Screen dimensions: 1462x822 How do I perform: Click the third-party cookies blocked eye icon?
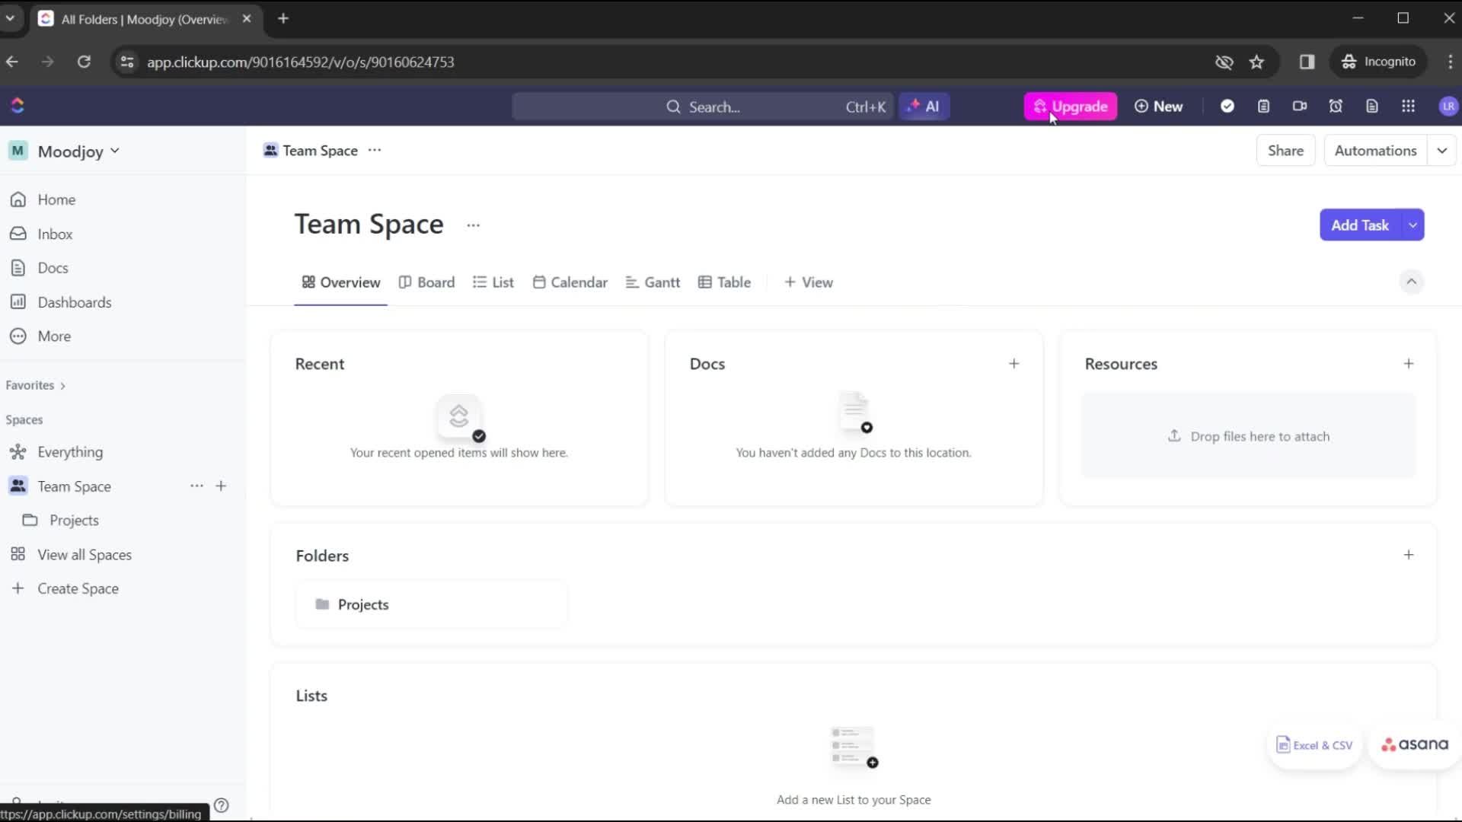(x=1224, y=62)
